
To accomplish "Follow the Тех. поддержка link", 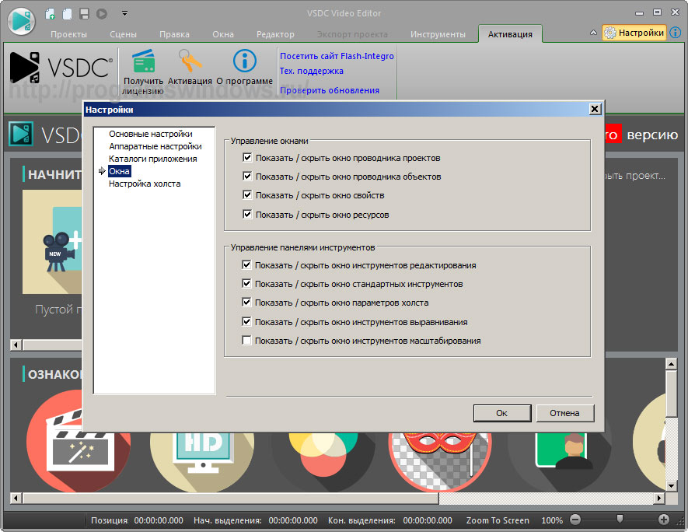I will (x=312, y=71).
